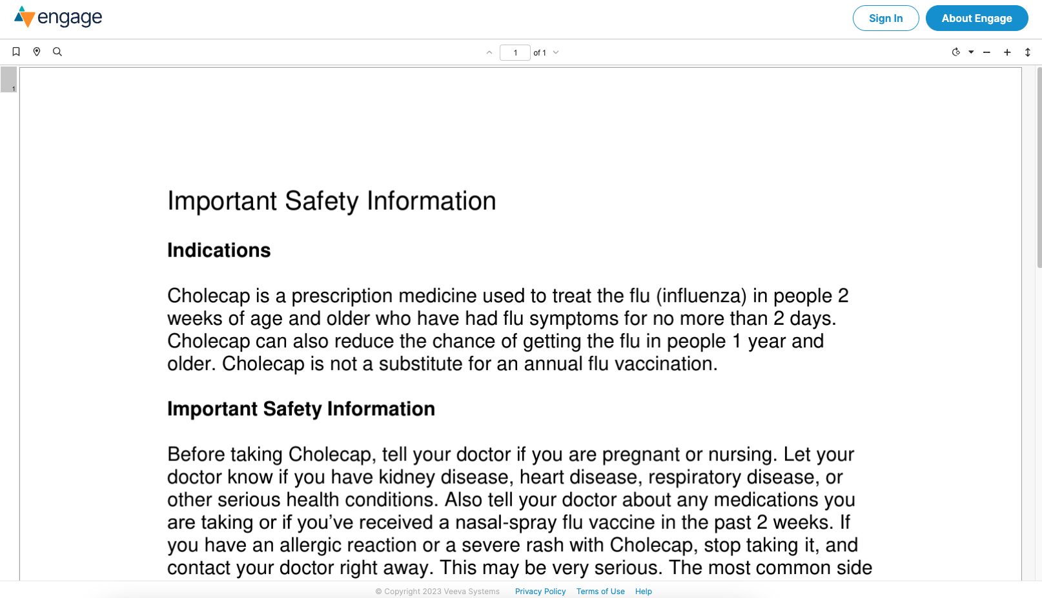Click the Indications heading in the document
The image size is (1042, 598).
[x=219, y=251]
